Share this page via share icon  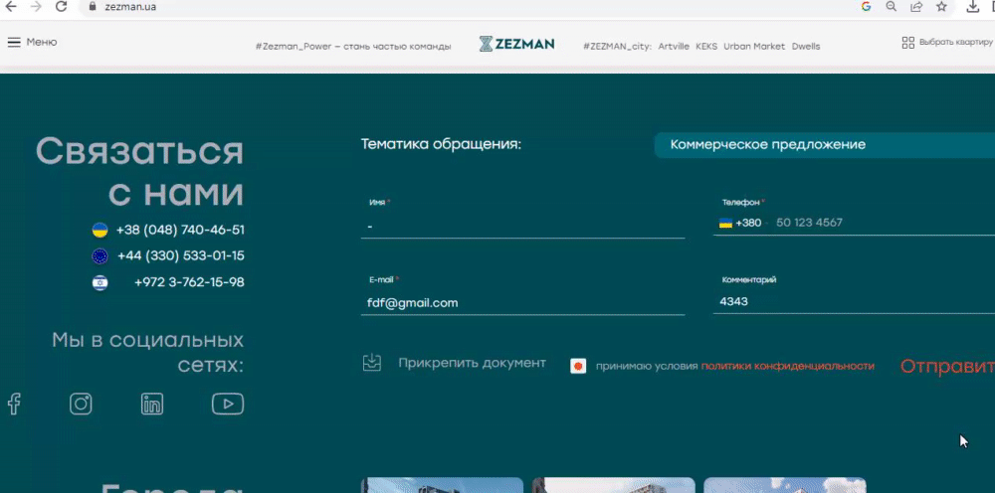tap(916, 6)
